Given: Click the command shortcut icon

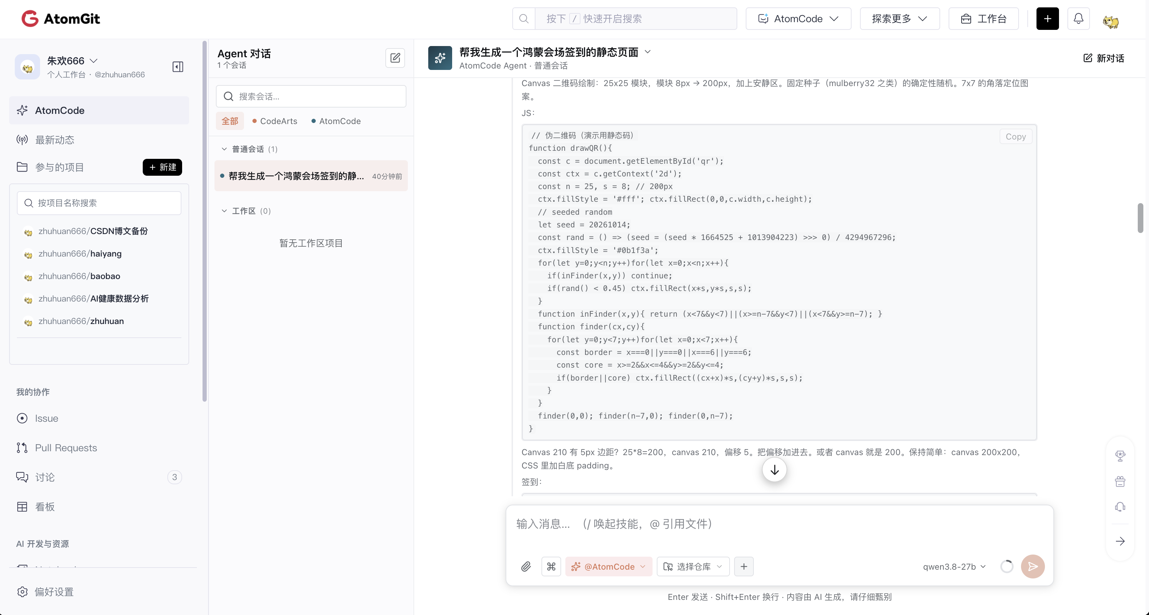Looking at the screenshot, I should click(551, 567).
